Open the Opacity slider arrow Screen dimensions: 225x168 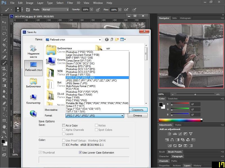(91, 10)
